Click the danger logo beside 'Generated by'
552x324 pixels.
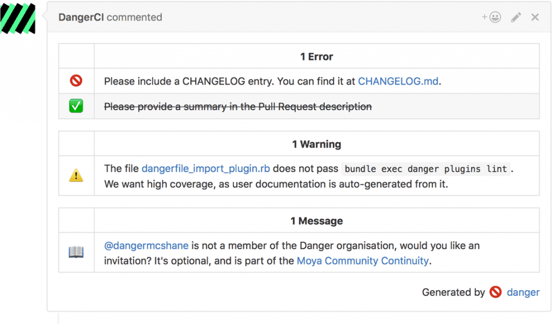(x=495, y=292)
